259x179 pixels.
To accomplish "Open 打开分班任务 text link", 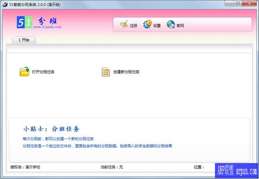I will pyautogui.click(x=43, y=72).
